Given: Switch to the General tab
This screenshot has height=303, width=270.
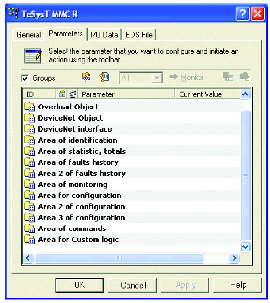Looking at the screenshot, I should (29, 35).
